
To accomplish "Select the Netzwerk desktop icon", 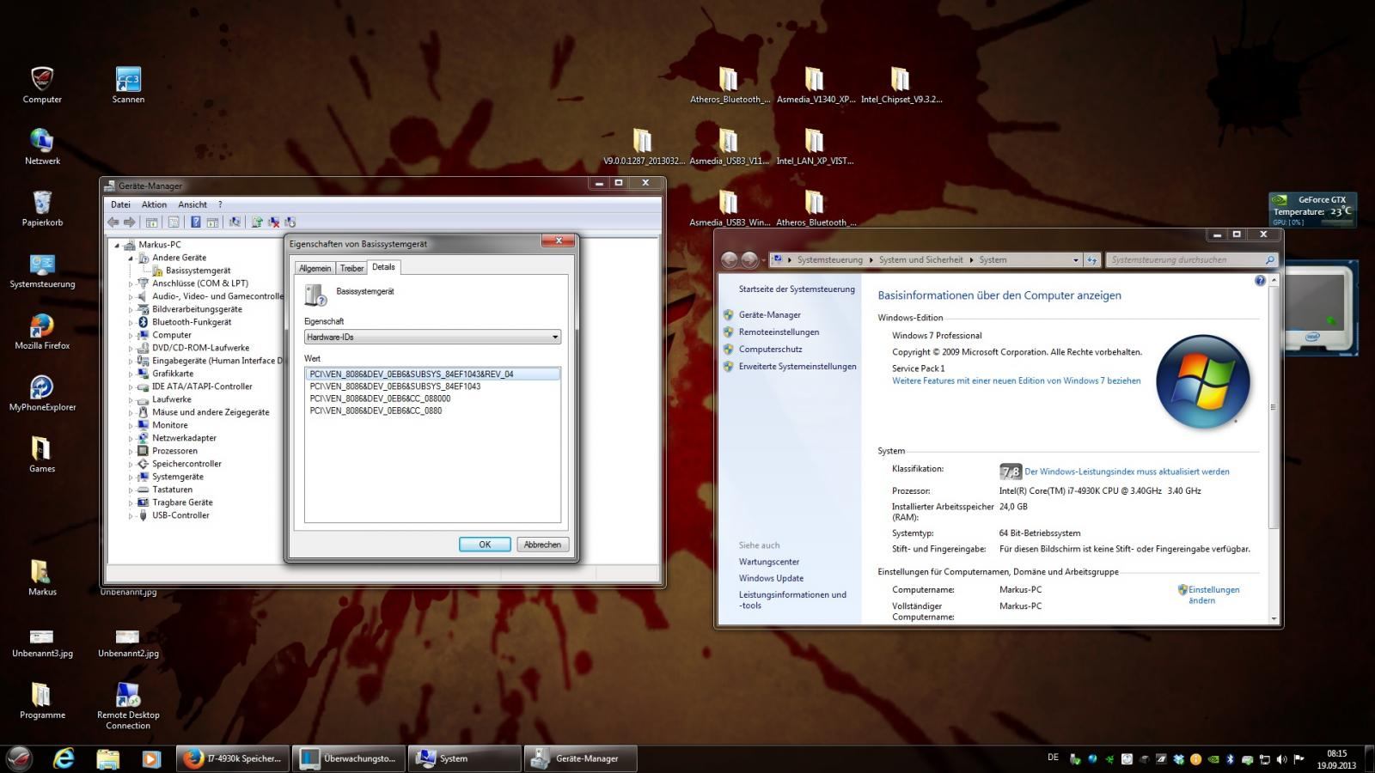I will click(x=42, y=147).
